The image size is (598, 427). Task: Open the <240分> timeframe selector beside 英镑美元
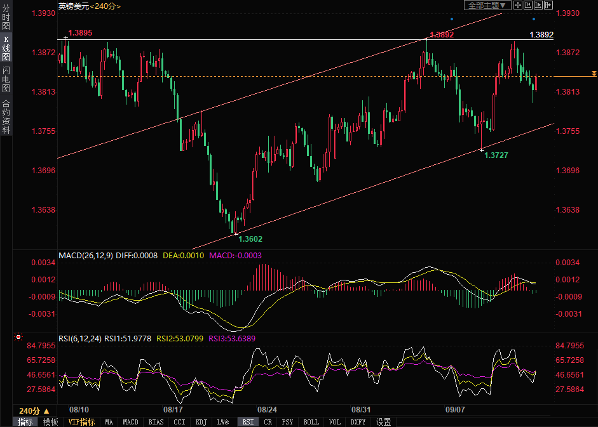pos(105,6)
